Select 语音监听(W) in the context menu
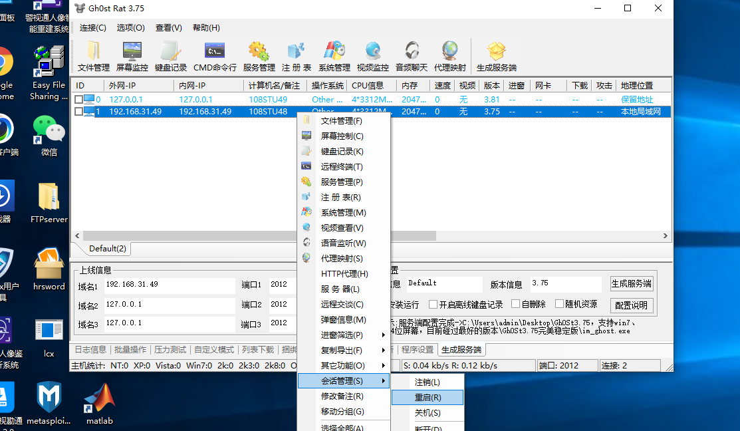This screenshot has height=431, width=740. coord(344,243)
